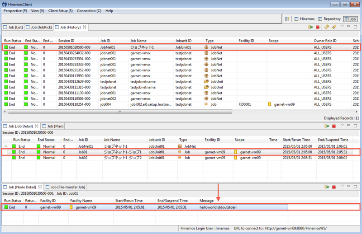
Task: Click the stop icon in Node Detail toolbar
Action: pos(334,187)
